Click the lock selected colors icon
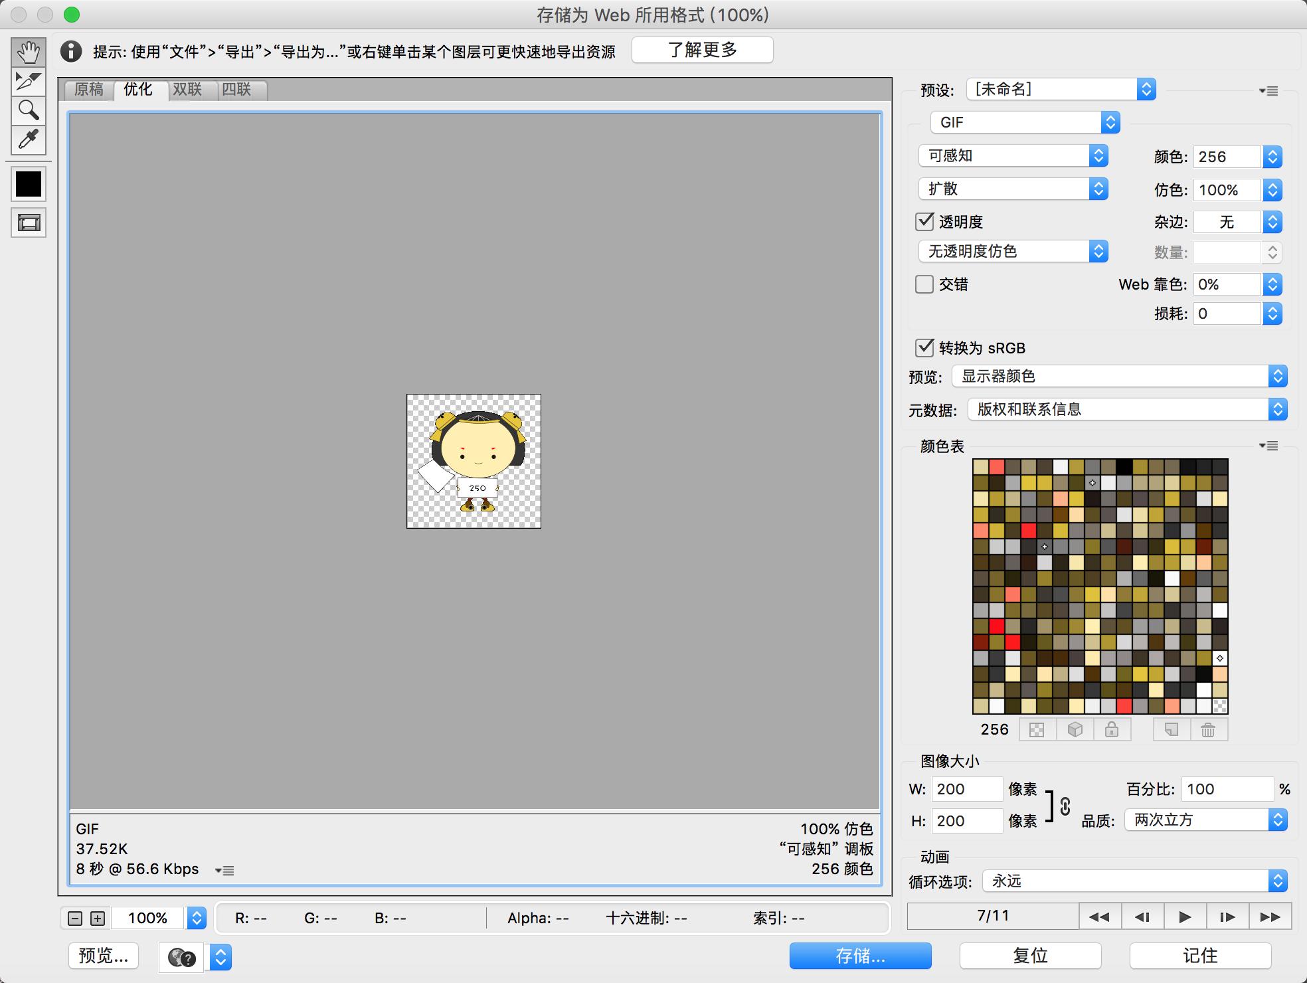1307x983 pixels. point(1111,730)
